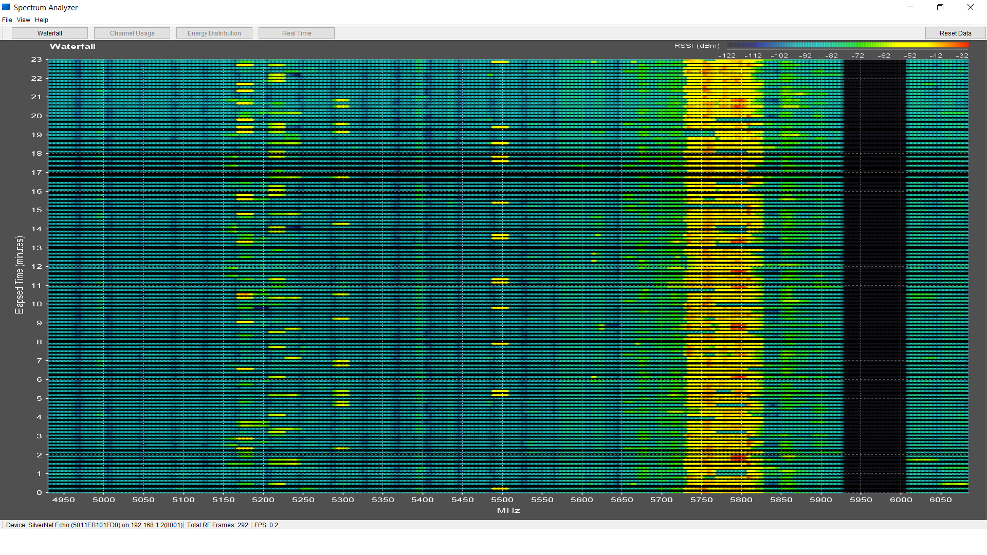The width and height of the screenshot is (987, 555).
Task: Click the -32 RSSI scale value
Action: (x=962, y=55)
